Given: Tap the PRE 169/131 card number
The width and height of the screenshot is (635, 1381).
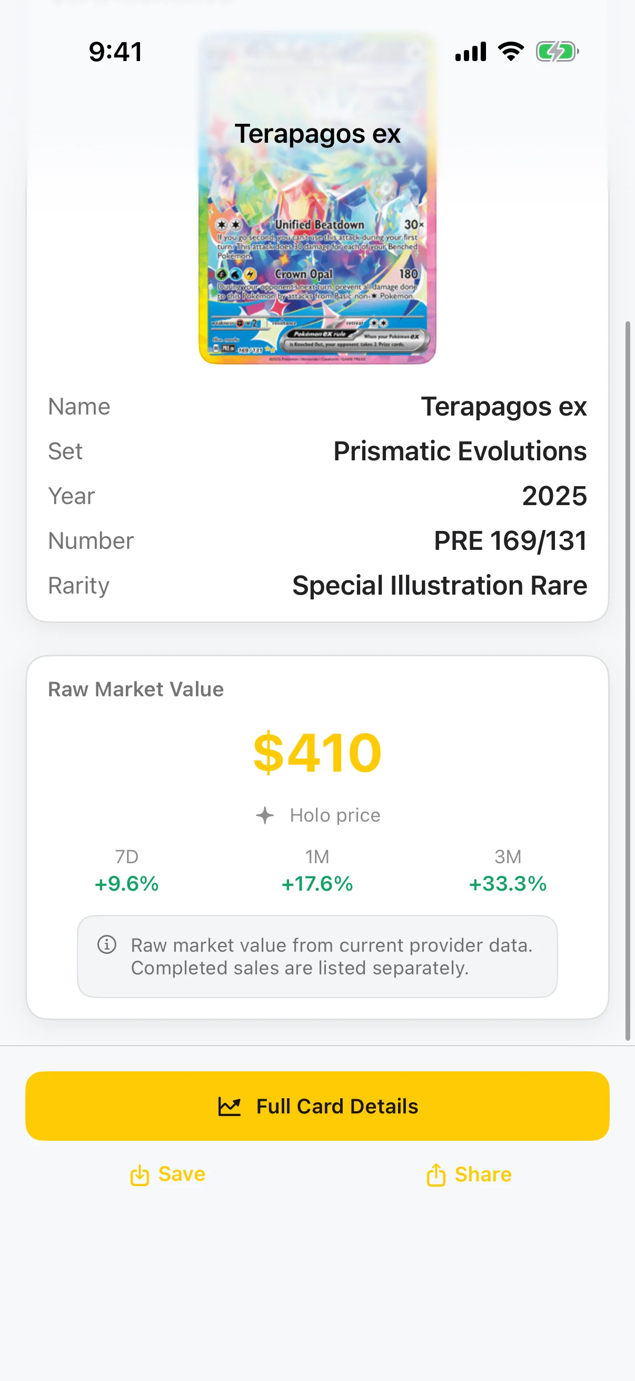Looking at the screenshot, I should click(510, 540).
